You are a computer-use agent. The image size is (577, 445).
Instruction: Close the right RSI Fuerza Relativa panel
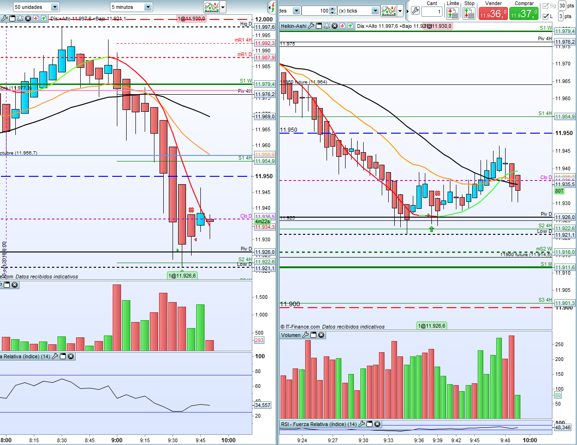(x=377, y=424)
